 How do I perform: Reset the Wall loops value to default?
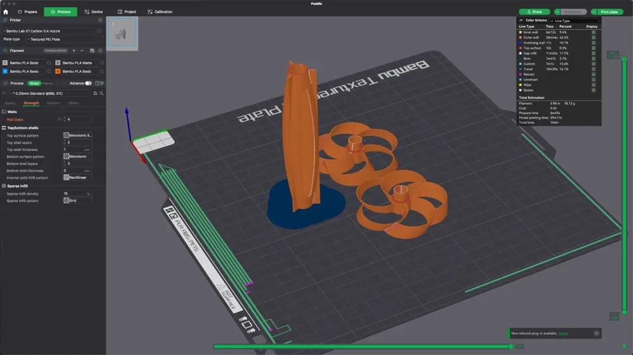[60, 119]
